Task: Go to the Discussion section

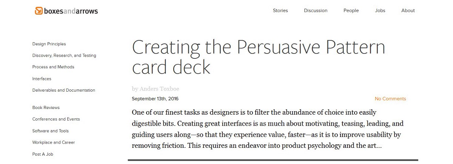Action: tap(316, 11)
